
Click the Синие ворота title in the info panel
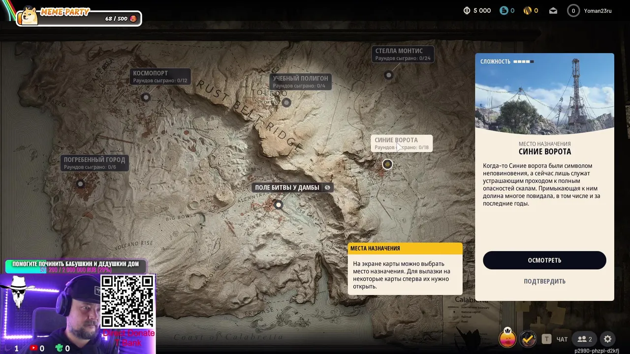coord(544,152)
